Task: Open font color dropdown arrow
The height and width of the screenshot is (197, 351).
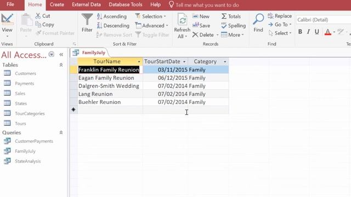Action: (334, 32)
